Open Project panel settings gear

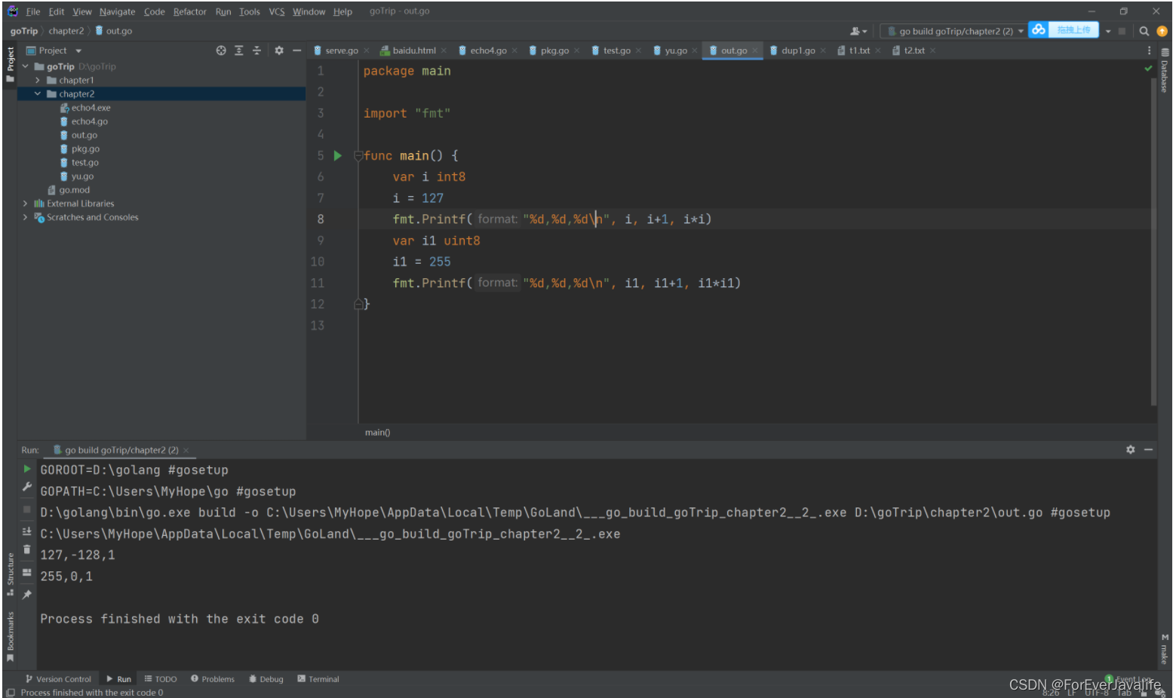tap(279, 51)
